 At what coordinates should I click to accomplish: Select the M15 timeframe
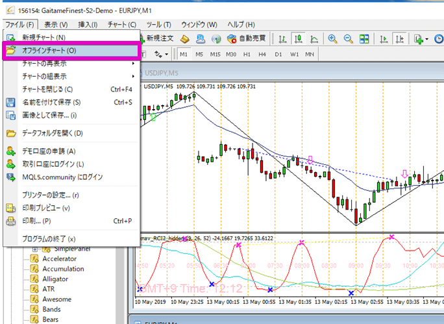tap(216, 54)
